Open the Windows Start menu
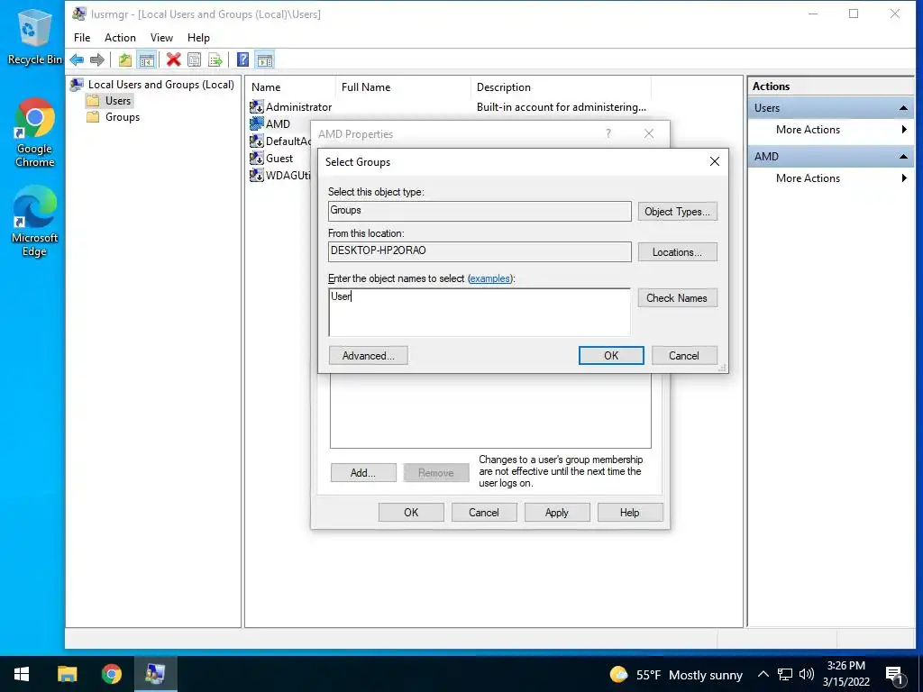Screen dimensions: 923x692 (x=22, y=674)
